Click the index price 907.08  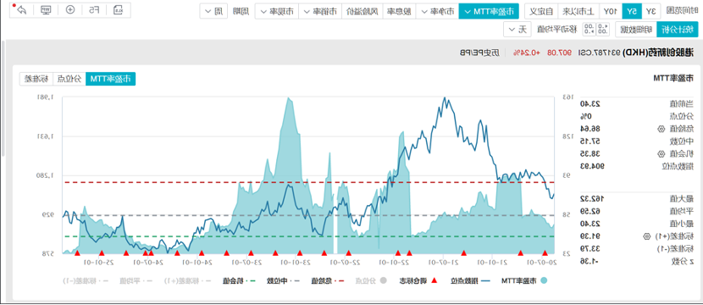560,53
